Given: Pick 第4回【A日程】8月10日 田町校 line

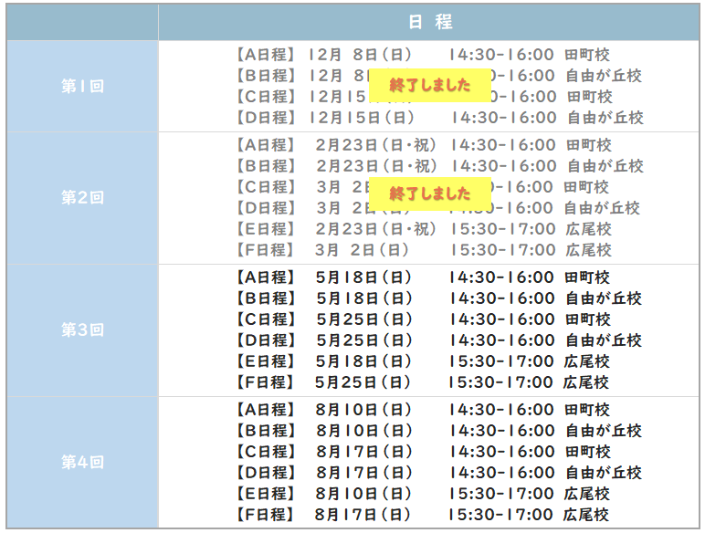Looking at the screenshot, I should 423,410.
